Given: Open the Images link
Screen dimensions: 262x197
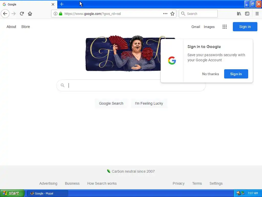Looking at the screenshot, I should click(x=209, y=27).
